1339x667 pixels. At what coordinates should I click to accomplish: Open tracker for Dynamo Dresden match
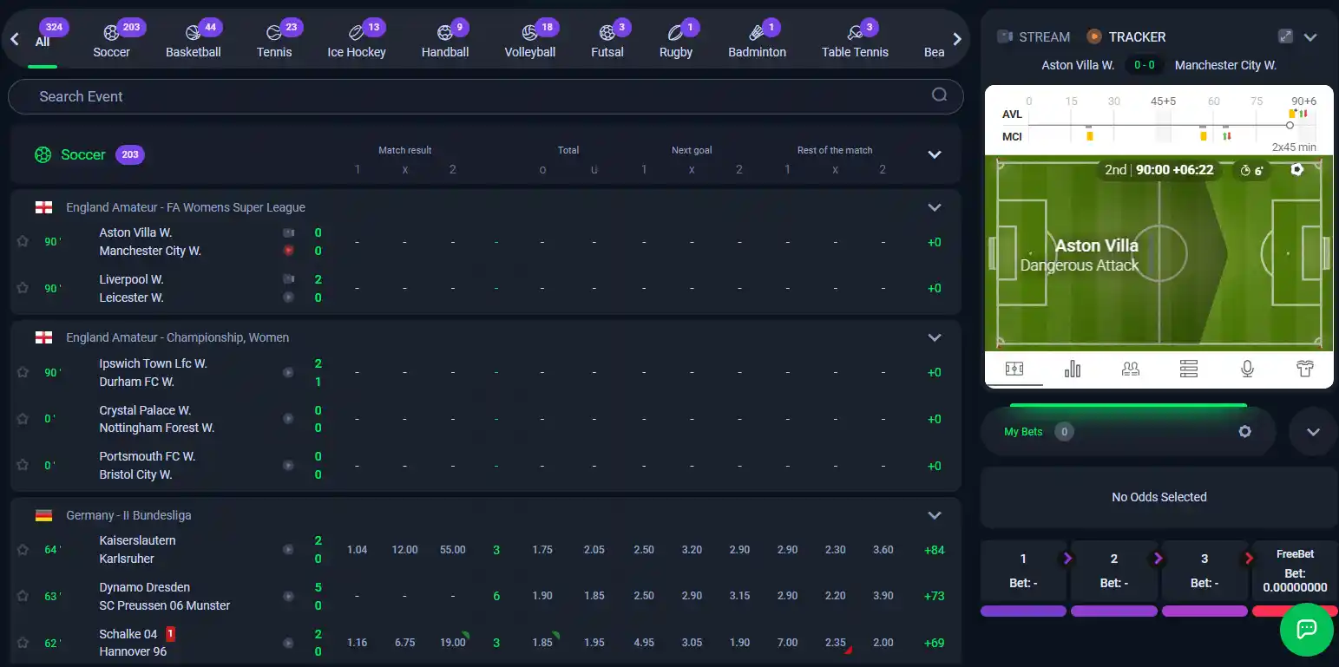pos(288,596)
